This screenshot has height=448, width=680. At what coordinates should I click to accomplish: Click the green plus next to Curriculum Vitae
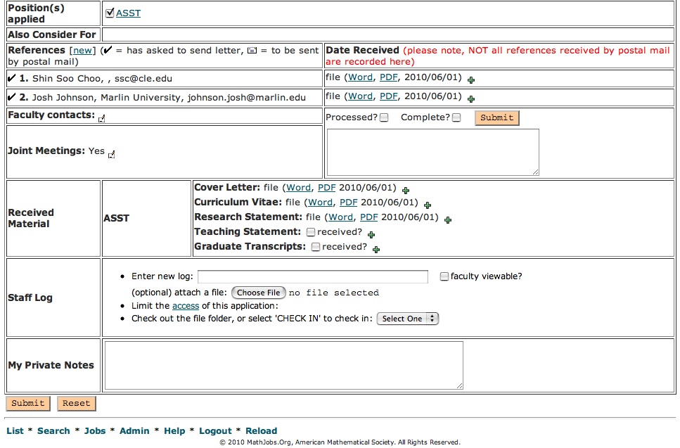pos(428,205)
